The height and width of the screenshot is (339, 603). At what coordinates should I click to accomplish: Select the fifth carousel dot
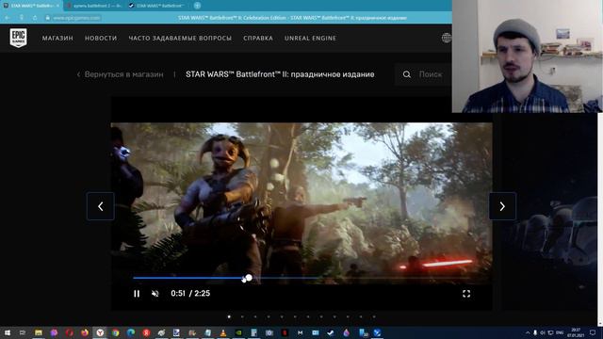(282, 316)
